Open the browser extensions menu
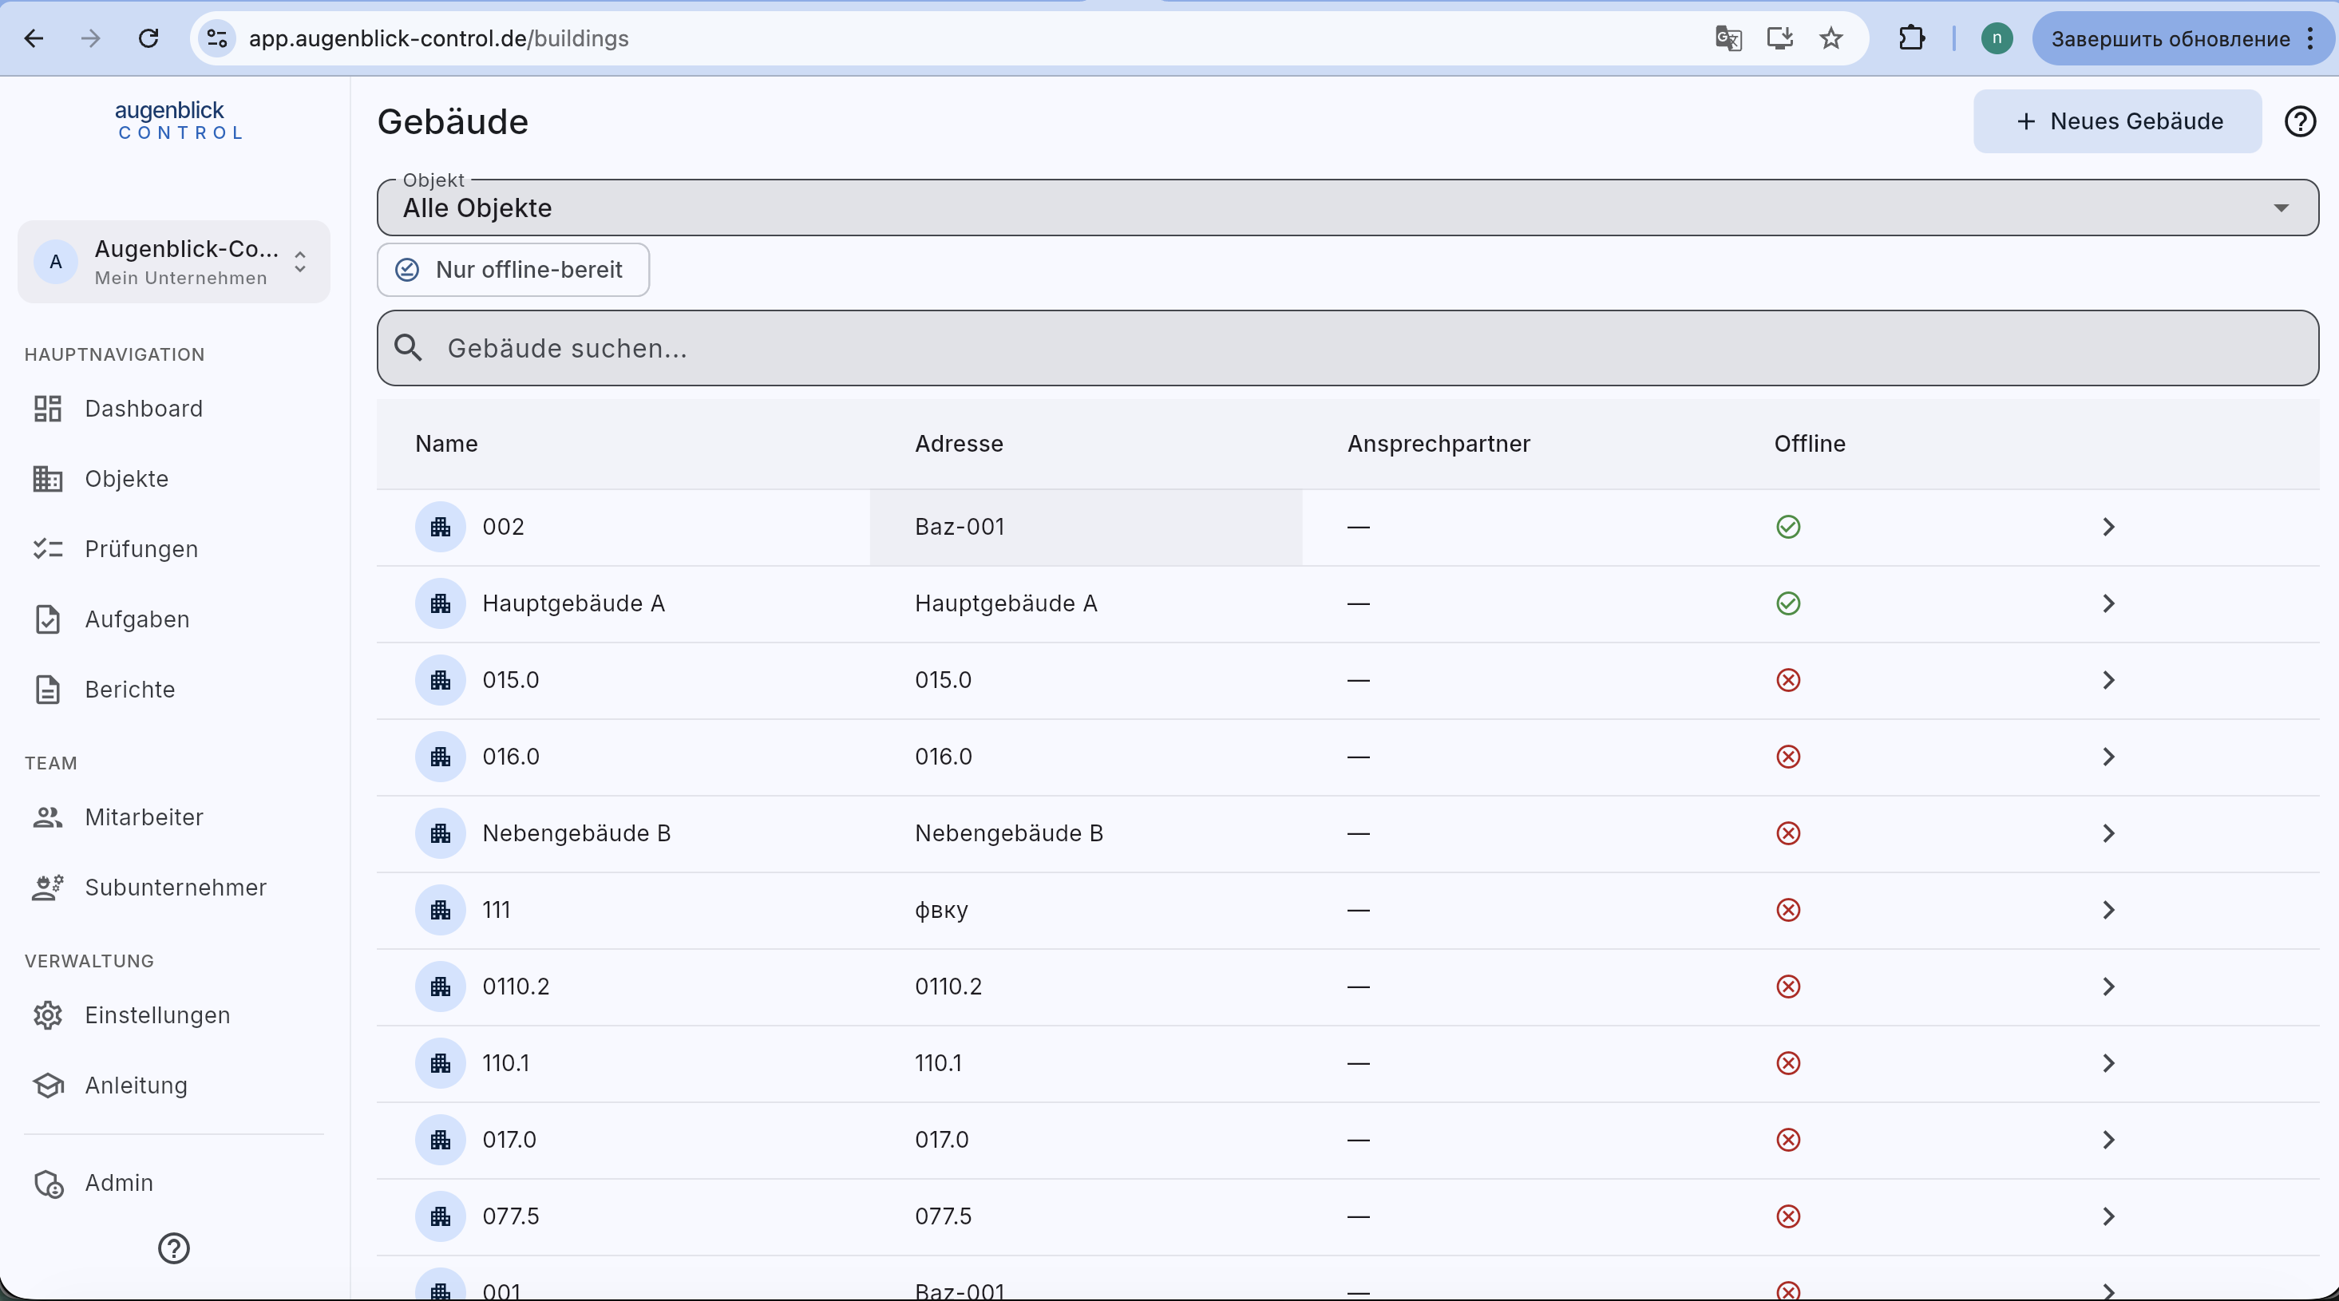 coord(1911,38)
